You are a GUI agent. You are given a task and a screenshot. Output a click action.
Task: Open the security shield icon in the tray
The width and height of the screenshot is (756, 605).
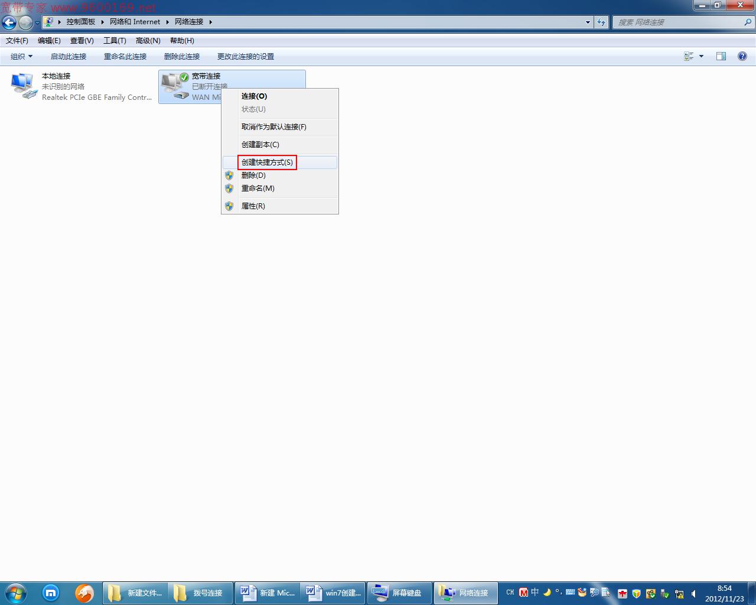(636, 593)
